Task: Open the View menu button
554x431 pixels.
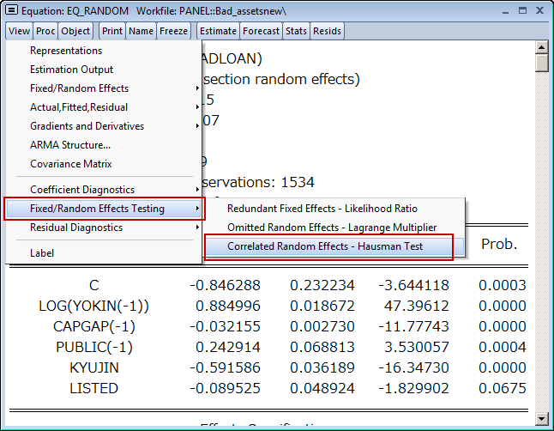Action: [19, 31]
